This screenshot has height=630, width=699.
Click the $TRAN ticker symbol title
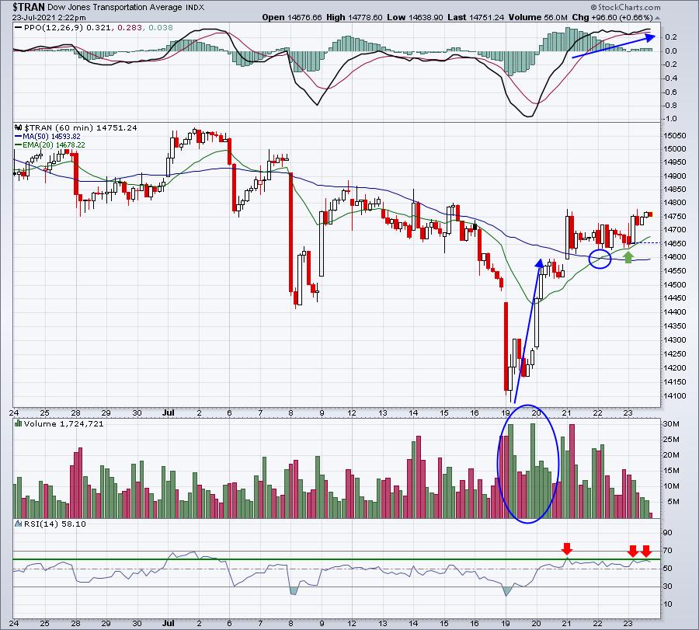29,7
